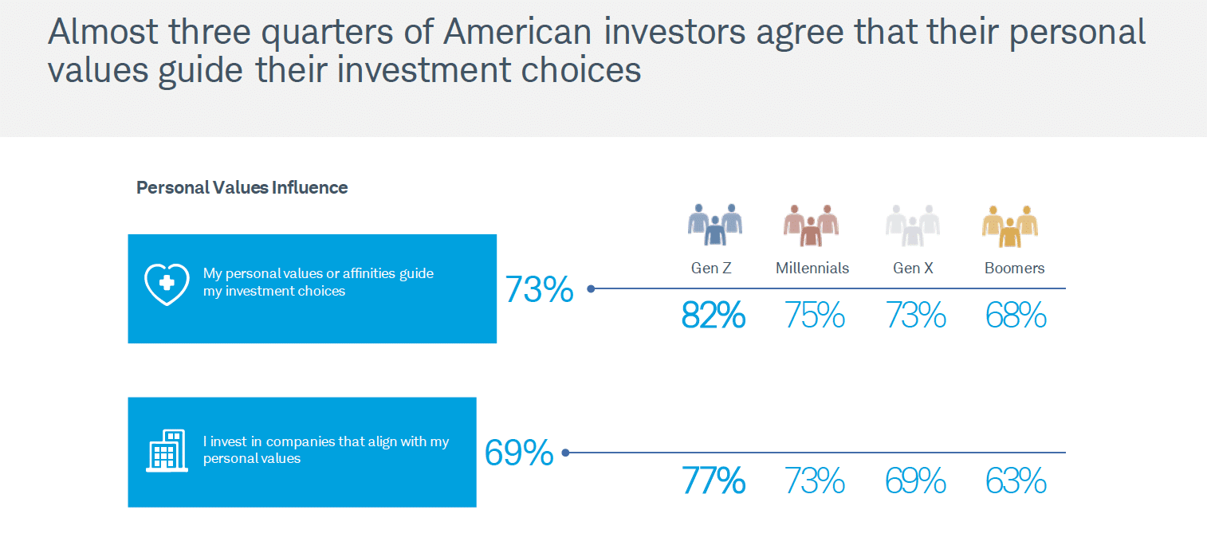This screenshot has width=1207, height=549.
Task: Click the Millennials column label
Action: coord(812,269)
